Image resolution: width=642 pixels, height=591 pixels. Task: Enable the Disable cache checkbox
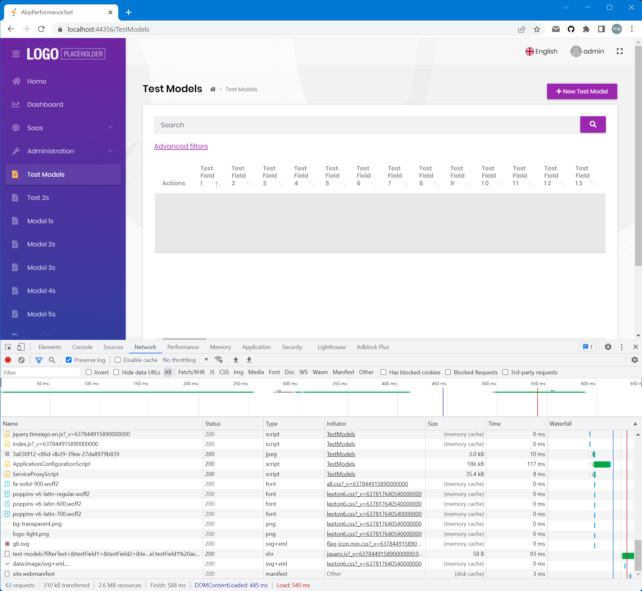coord(118,360)
